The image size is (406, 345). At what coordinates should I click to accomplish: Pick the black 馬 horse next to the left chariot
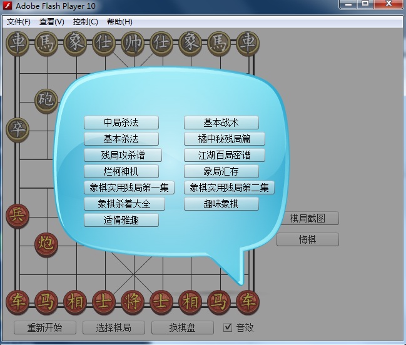pyautogui.click(x=46, y=44)
